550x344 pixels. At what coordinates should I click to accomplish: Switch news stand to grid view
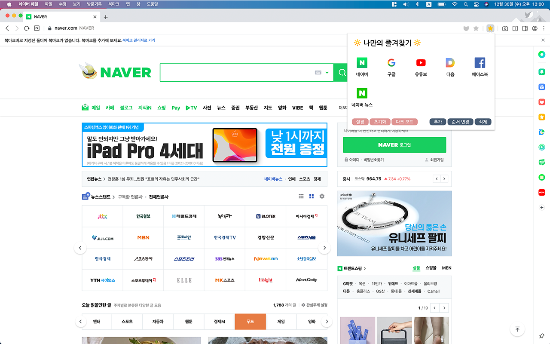pos(312,197)
